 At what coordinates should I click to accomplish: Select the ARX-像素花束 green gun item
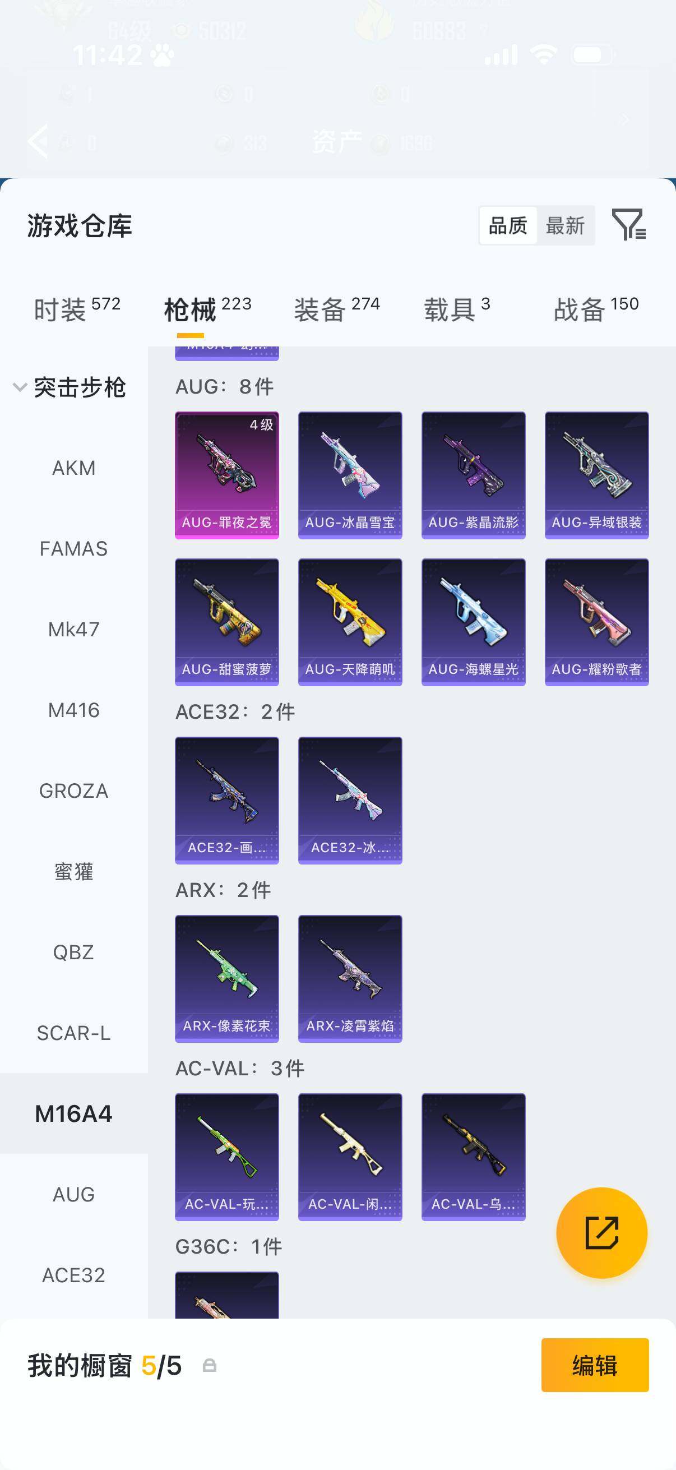coord(227,979)
